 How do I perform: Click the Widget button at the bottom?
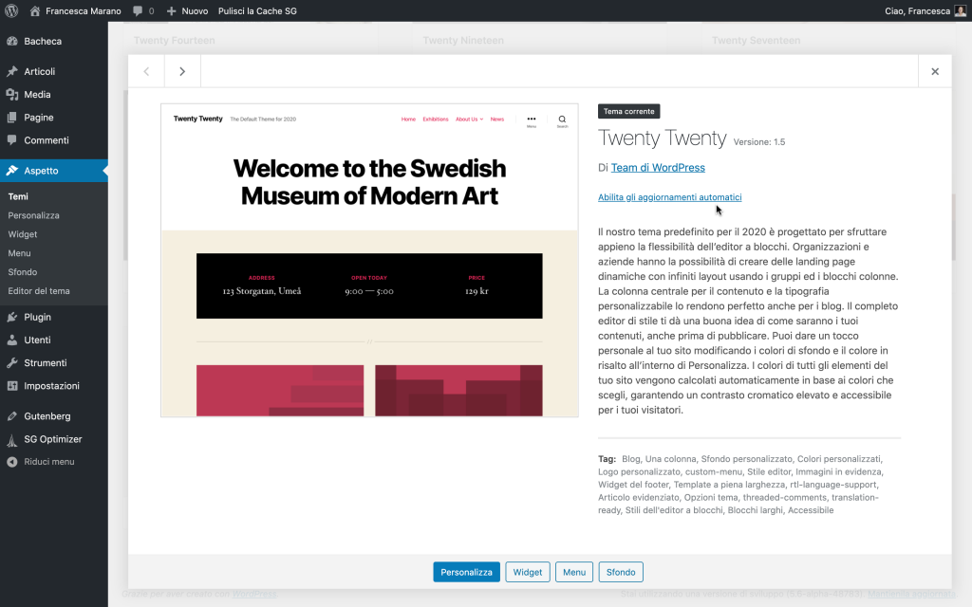[528, 572]
